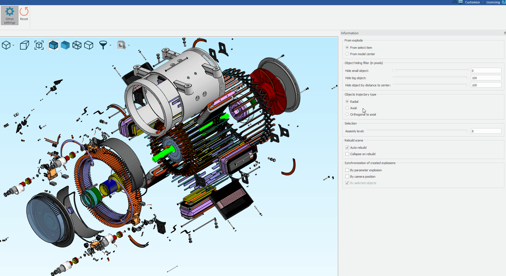Open the Licensing menu

point(493,2)
